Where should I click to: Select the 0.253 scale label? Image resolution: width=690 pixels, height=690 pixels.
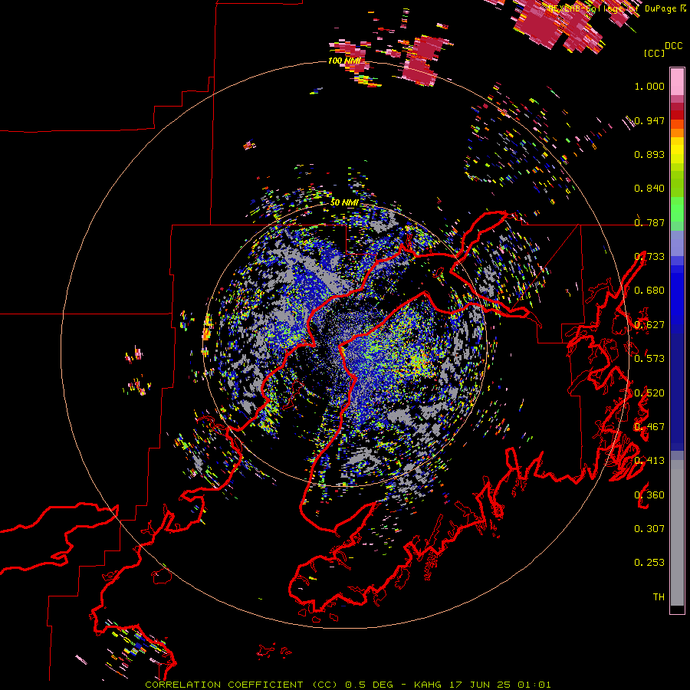(x=649, y=563)
